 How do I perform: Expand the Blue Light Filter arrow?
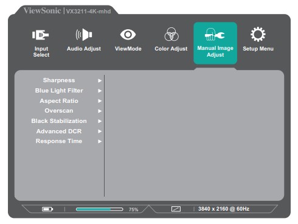pos(100,91)
